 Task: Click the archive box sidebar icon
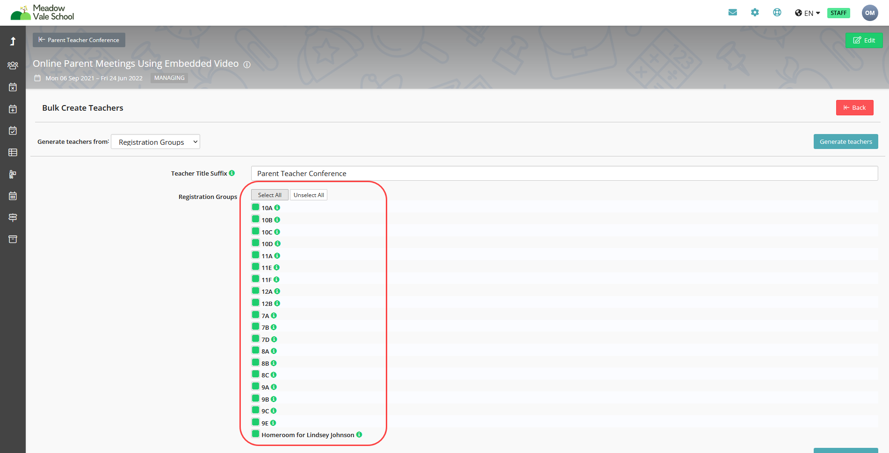(x=13, y=239)
